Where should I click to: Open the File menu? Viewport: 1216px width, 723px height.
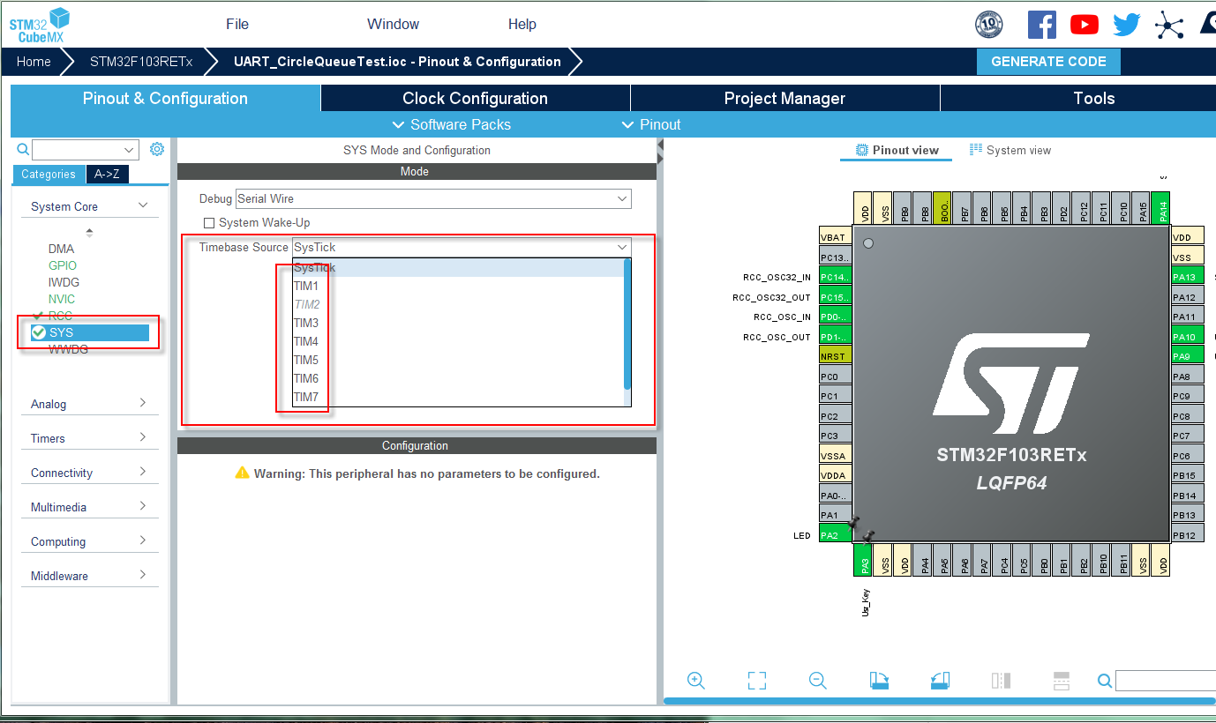tap(237, 25)
